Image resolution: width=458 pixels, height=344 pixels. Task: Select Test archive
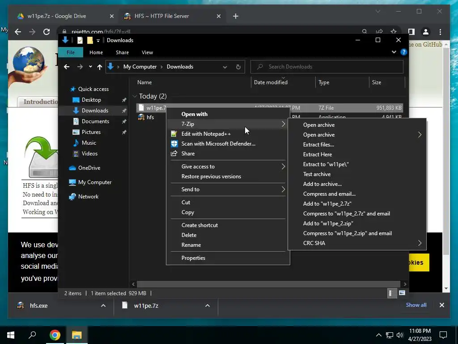click(x=317, y=174)
